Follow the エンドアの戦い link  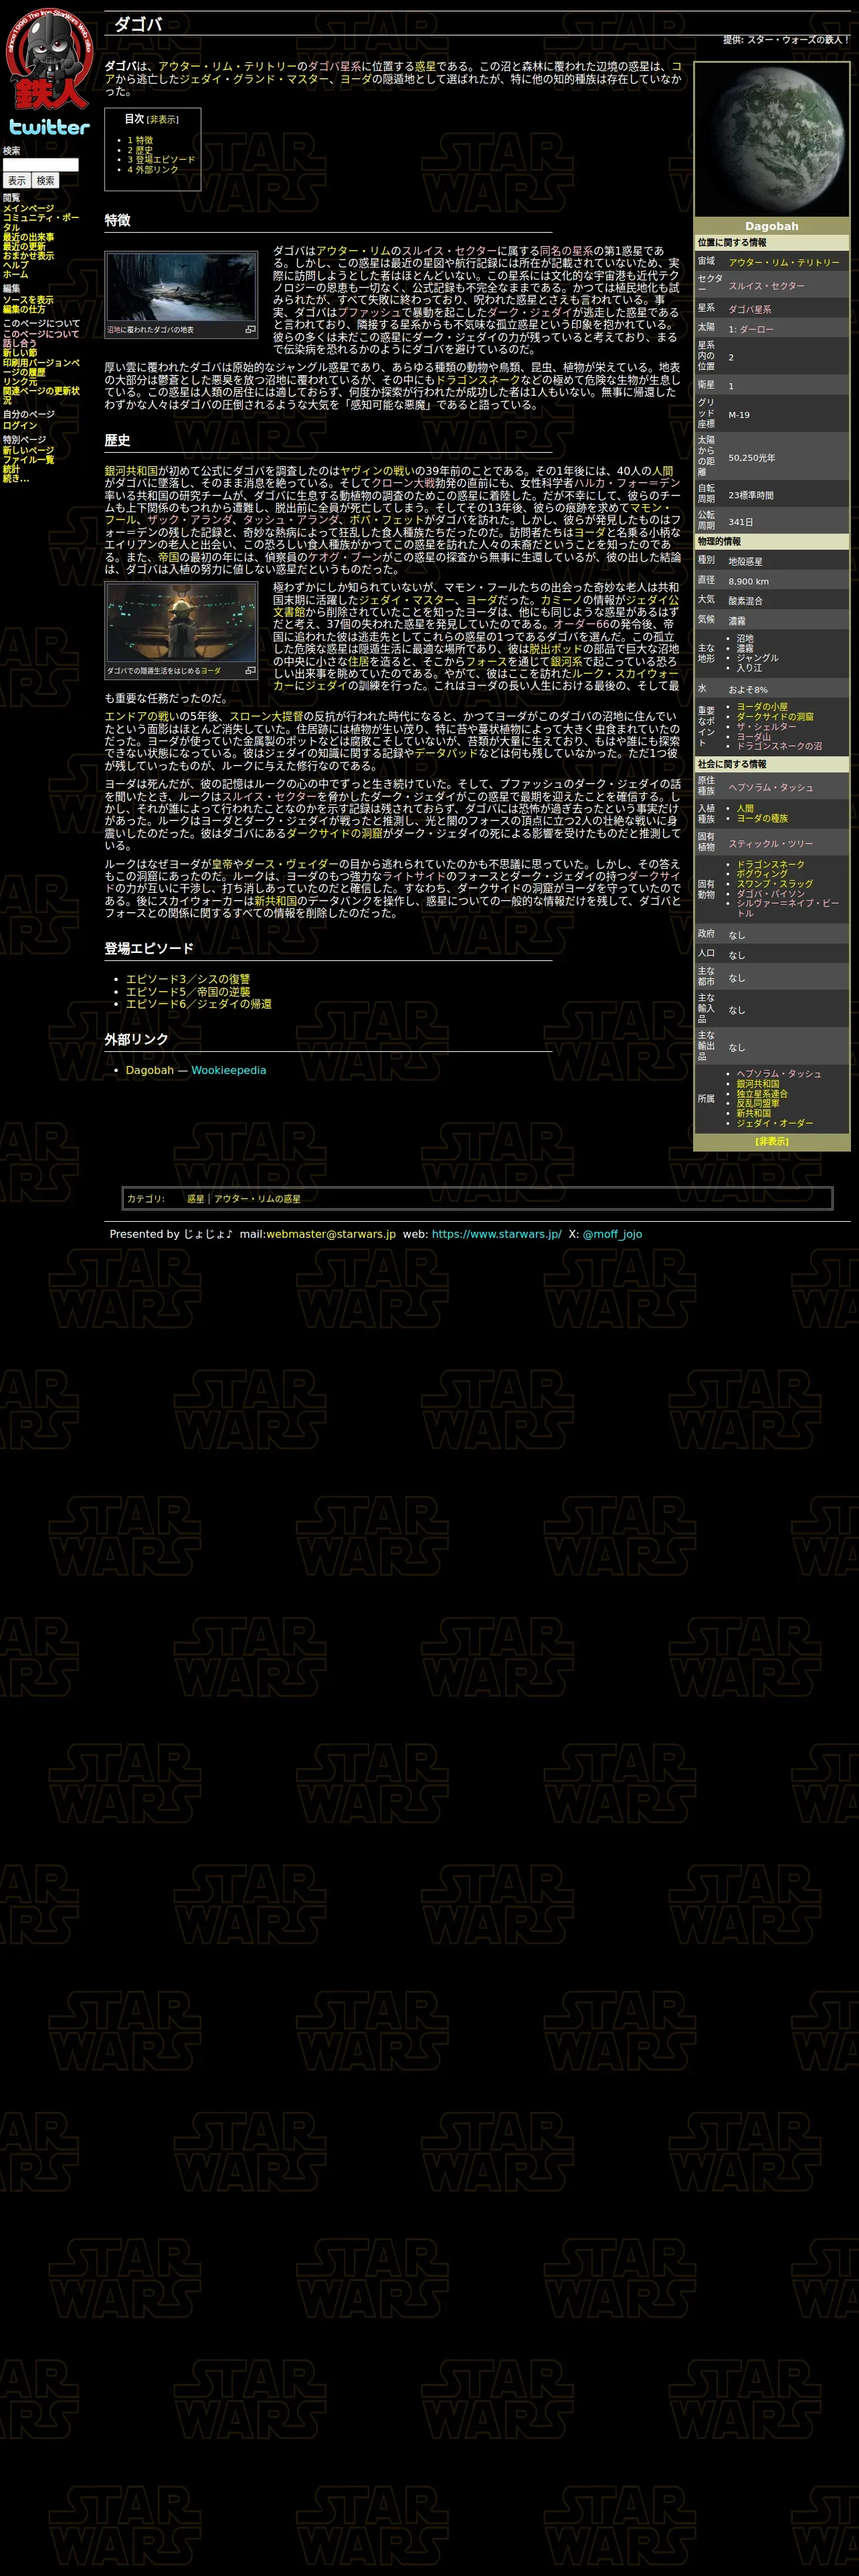tap(142, 716)
